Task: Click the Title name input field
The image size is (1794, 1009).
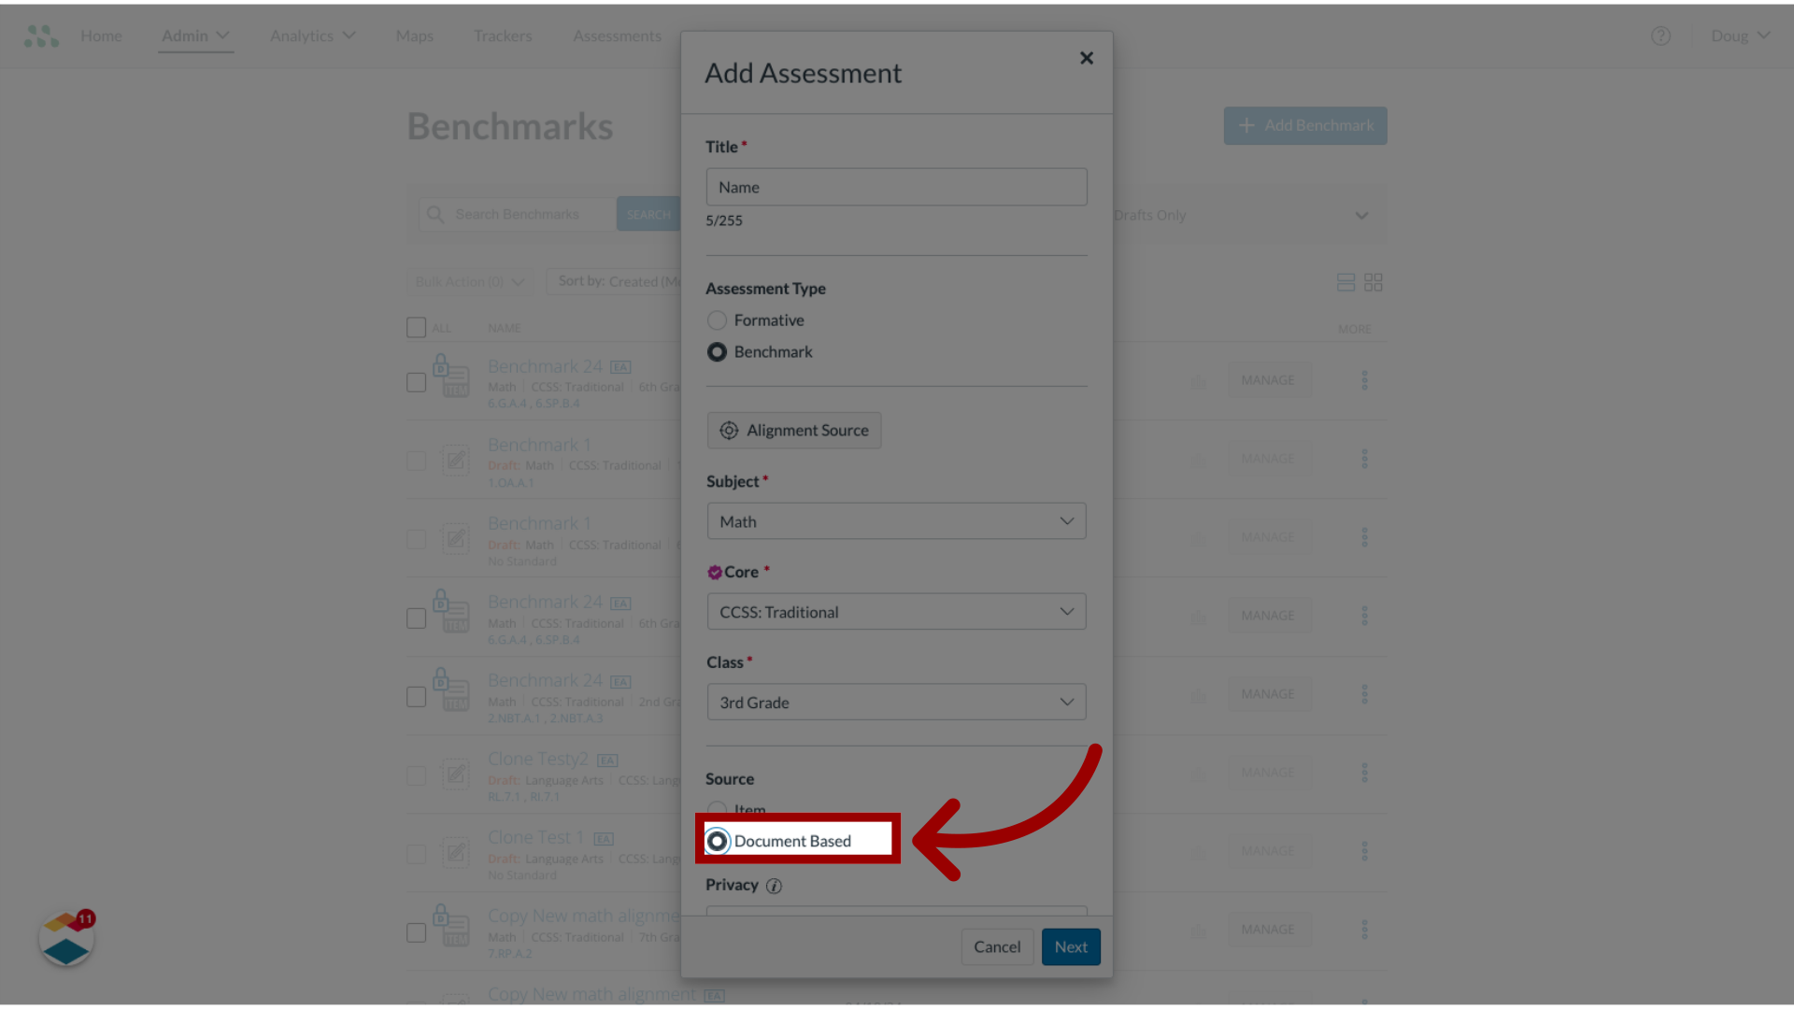Action: (896, 186)
